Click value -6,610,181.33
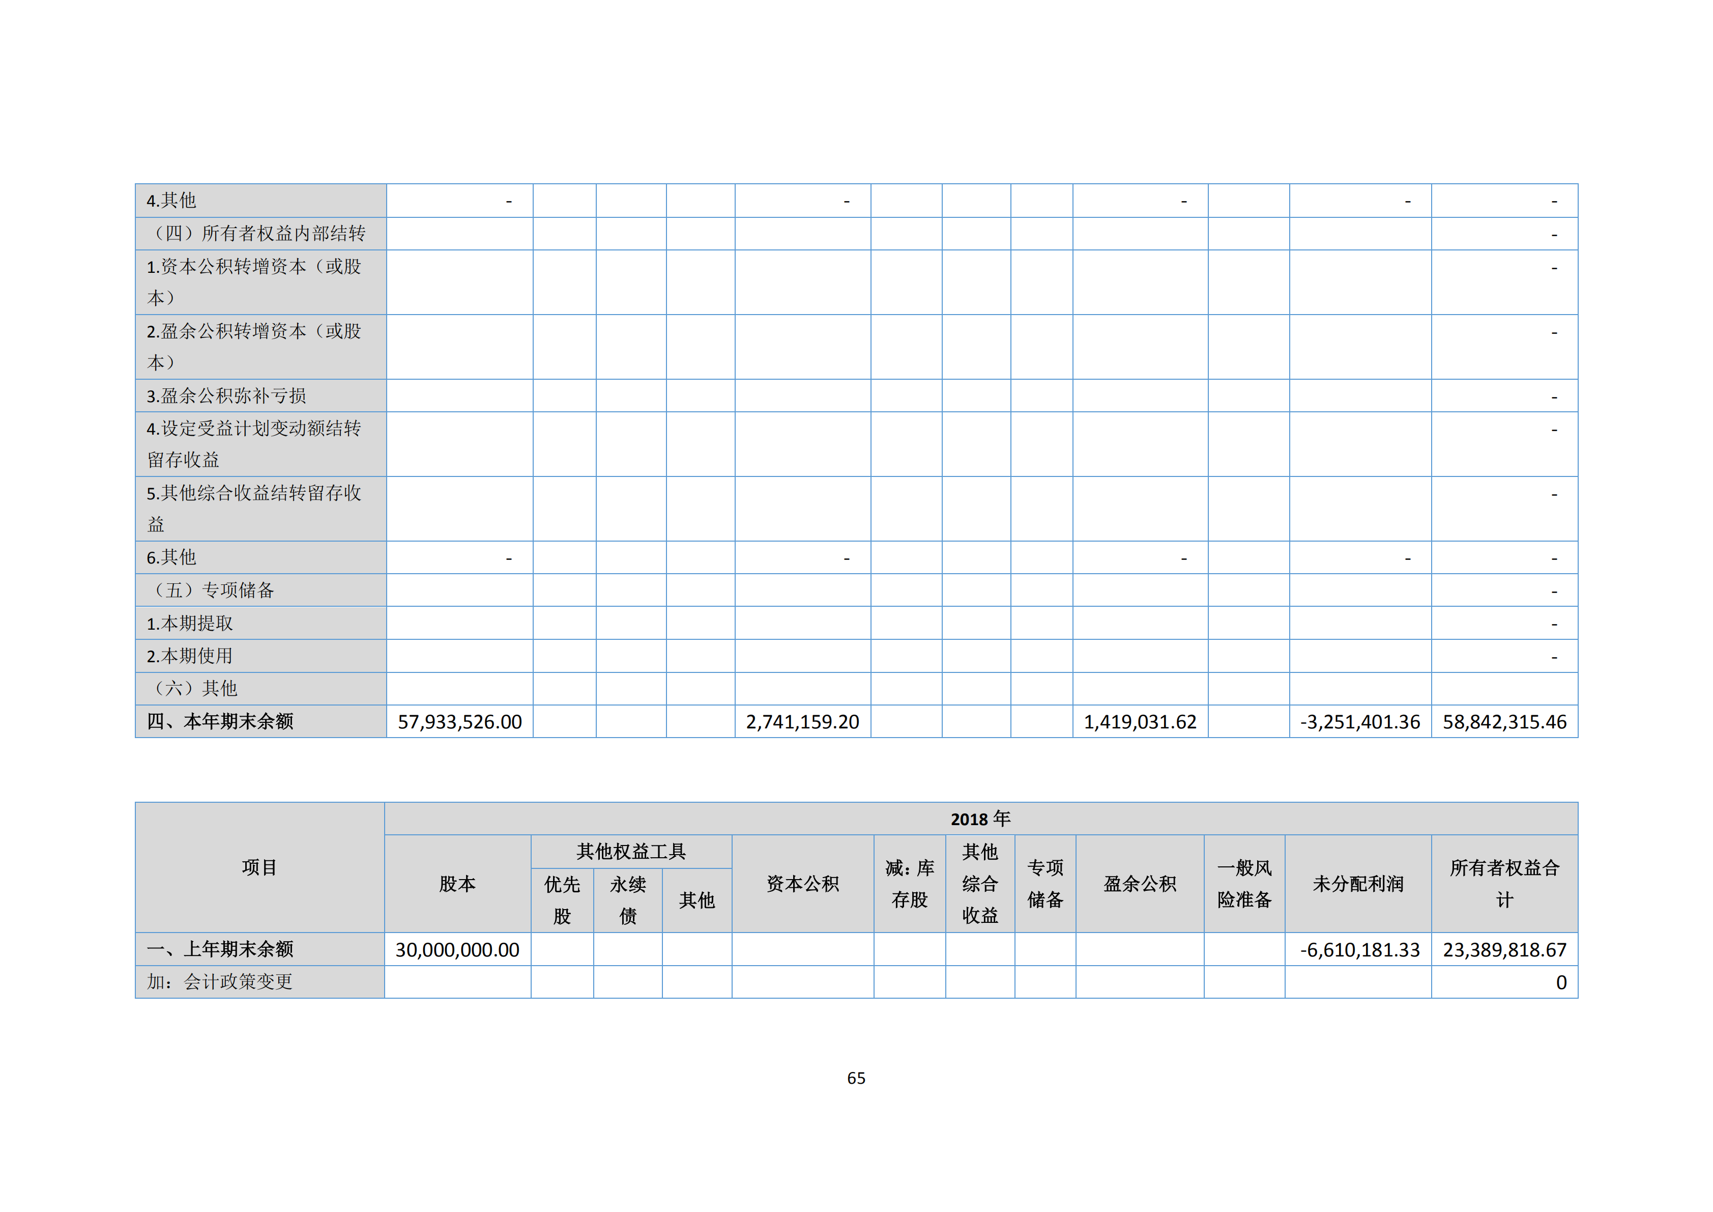This screenshot has height=1212, width=1713. [x=1360, y=950]
